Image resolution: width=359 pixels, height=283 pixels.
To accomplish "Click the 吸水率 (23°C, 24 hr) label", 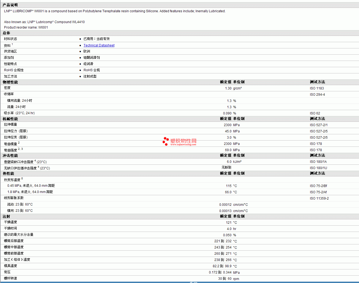I will point(19,113).
